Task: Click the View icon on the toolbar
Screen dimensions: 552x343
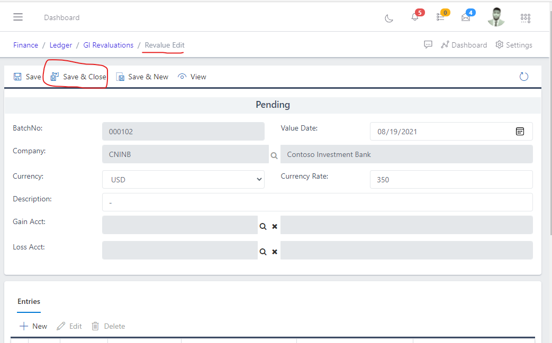Action: coord(182,76)
